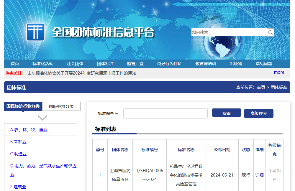Viewport: 295px width, 191px height.
Task: Switch to 国际标准分类 tab
Action: point(61,106)
